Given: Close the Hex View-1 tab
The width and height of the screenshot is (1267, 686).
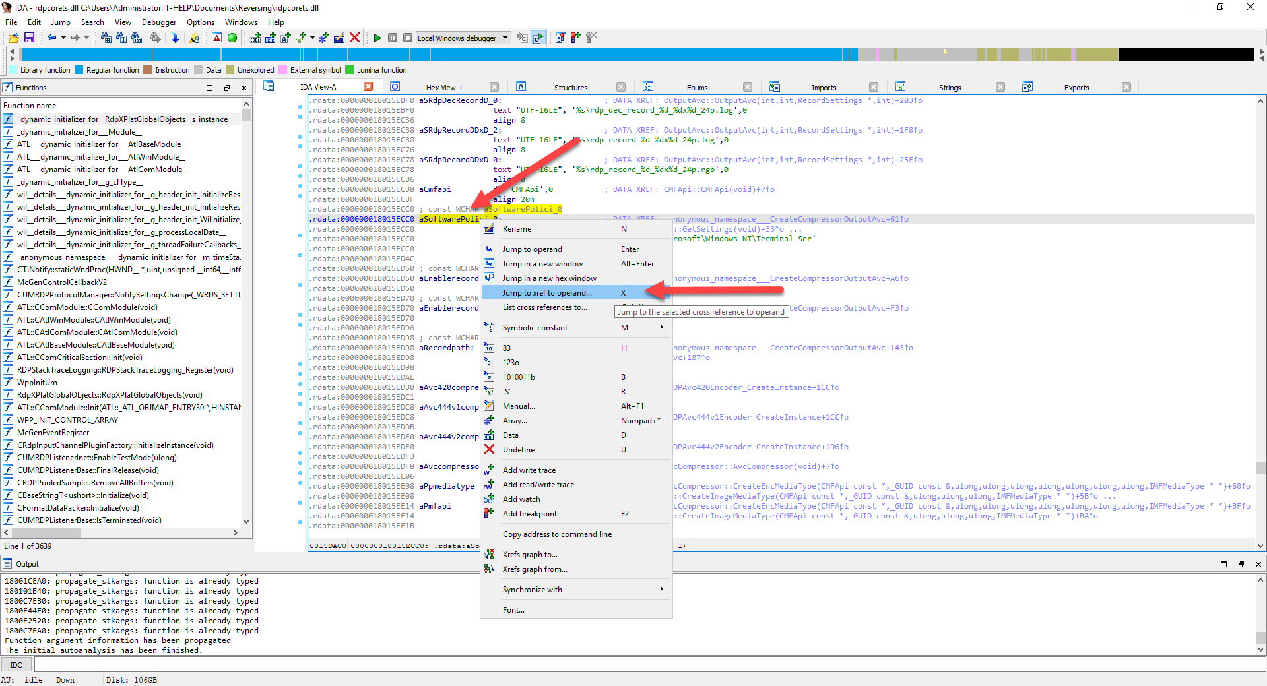Looking at the screenshot, I should (494, 87).
